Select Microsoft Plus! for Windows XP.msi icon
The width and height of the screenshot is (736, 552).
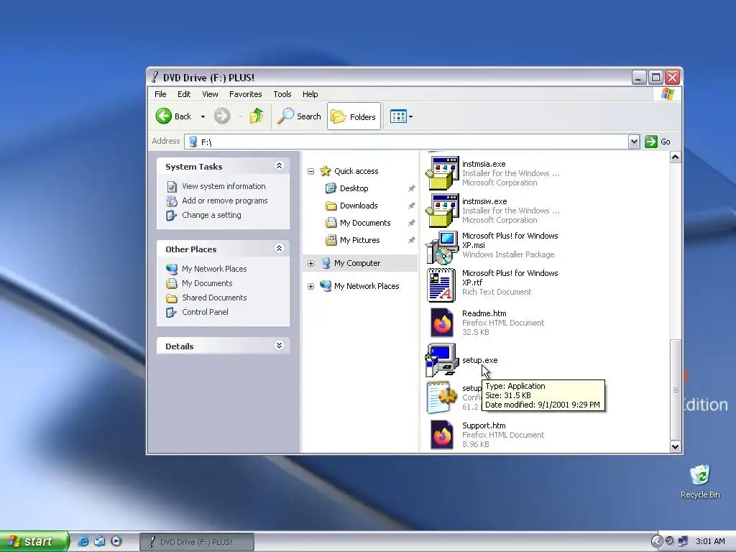[x=442, y=247]
